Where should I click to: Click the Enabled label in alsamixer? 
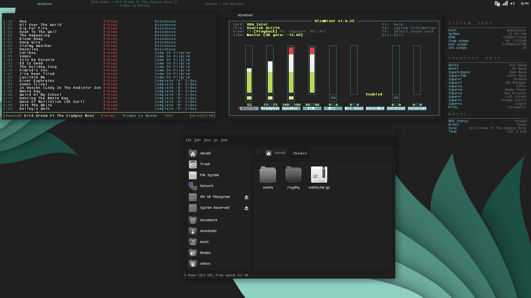tap(374, 94)
